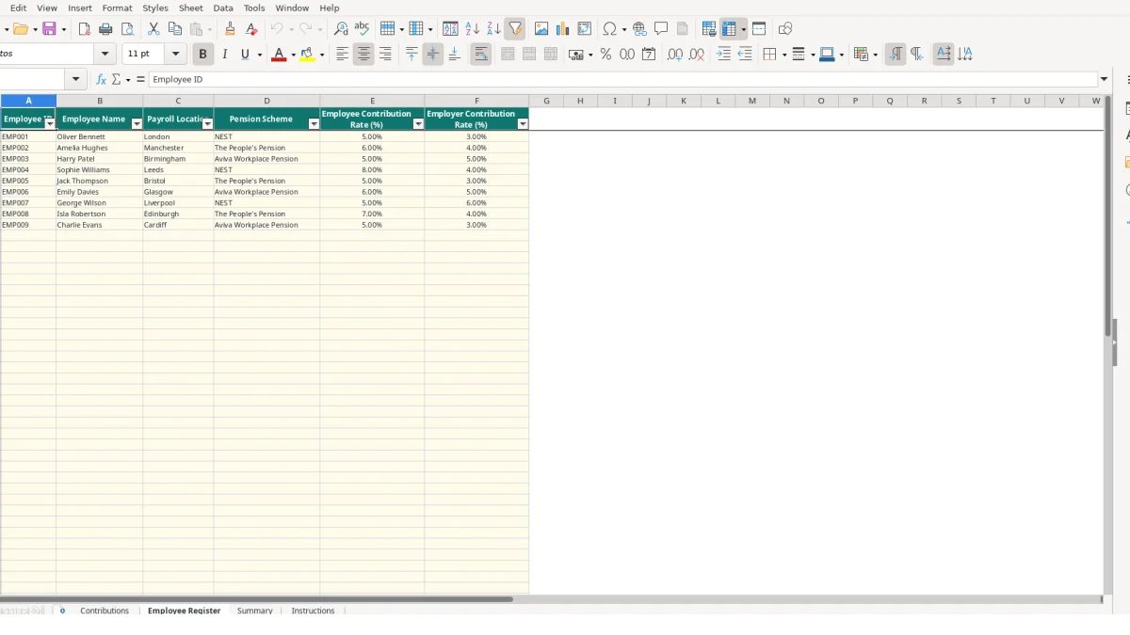The height and width of the screenshot is (635, 1130).
Task: Open Employer Contribution Rate filter dropdown
Action: pyautogui.click(x=523, y=124)
